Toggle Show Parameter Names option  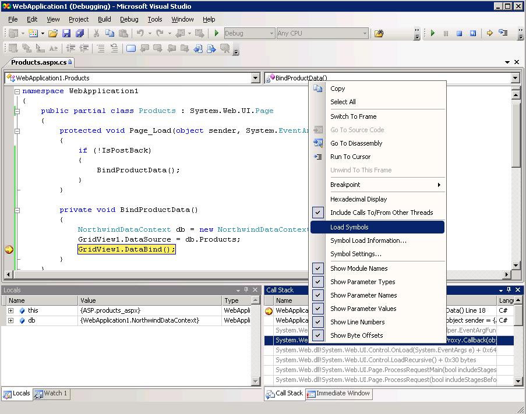377,295
